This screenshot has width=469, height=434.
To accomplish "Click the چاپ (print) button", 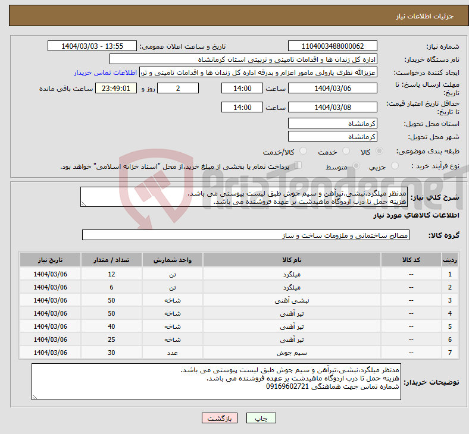I will click(x=261, y=418).
